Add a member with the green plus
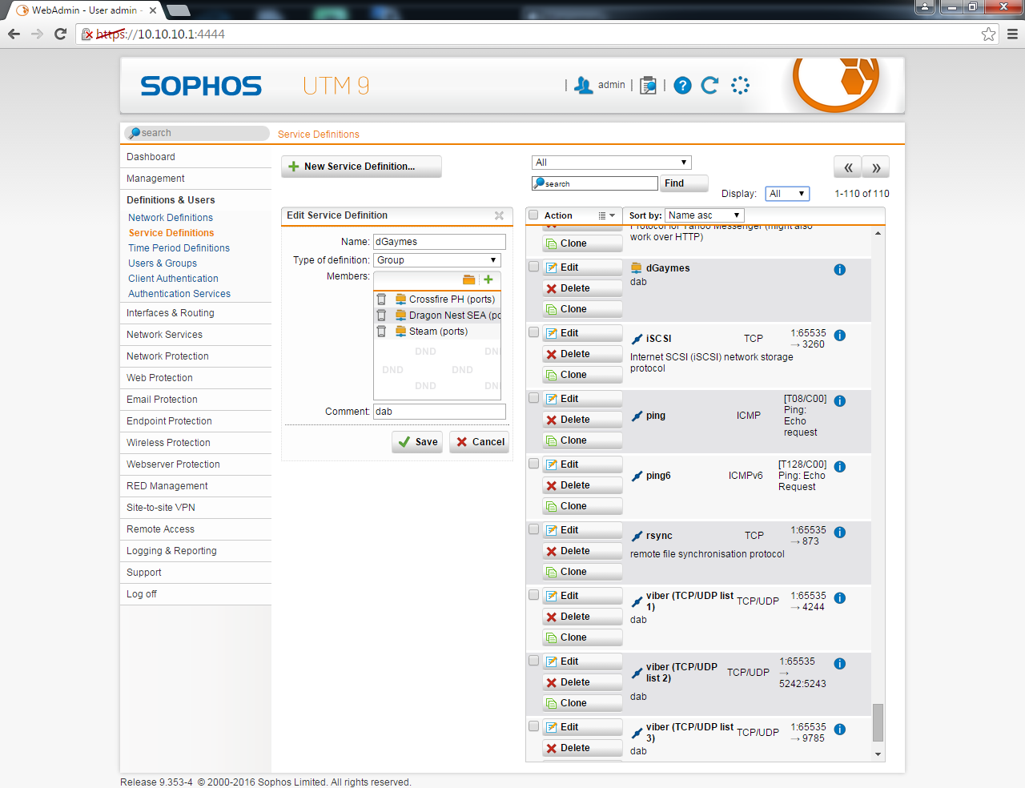This screenshot has height=788, width=1025. 488,279
